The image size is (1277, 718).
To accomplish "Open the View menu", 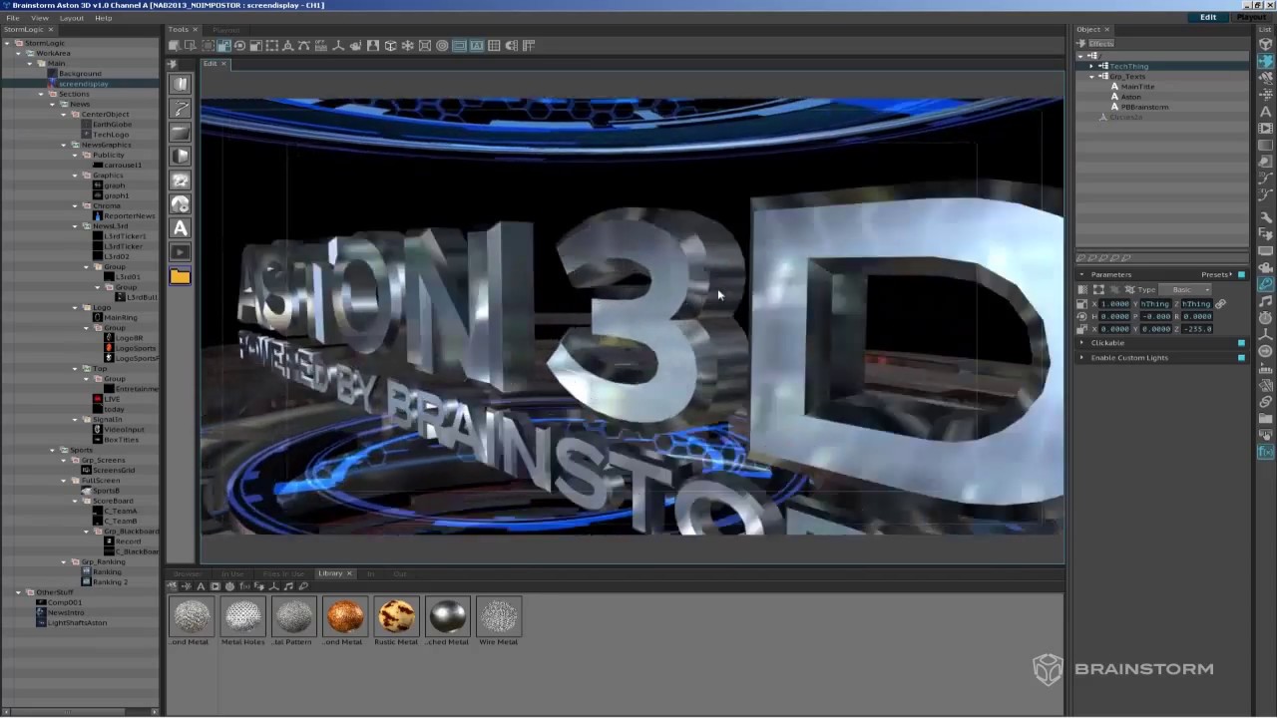I will click(x=40, y=18).
